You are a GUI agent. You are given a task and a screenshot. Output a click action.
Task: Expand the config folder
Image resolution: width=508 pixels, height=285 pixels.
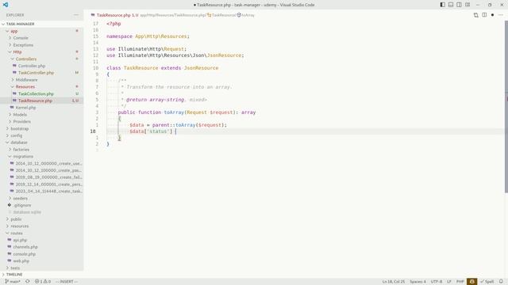[16, 135]
